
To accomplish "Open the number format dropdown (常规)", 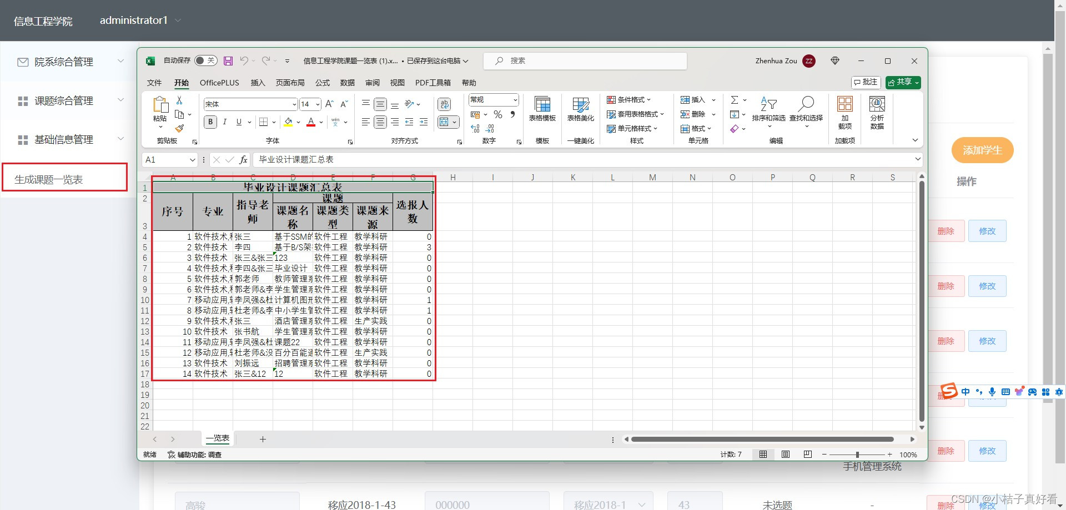I will click(x=515, y=100).
